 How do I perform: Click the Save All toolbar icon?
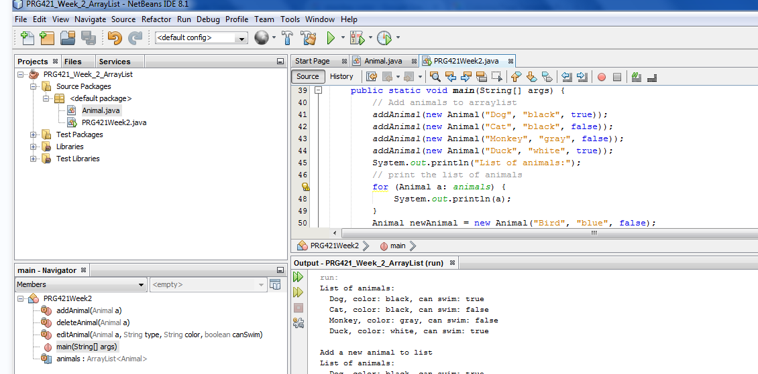89,37
